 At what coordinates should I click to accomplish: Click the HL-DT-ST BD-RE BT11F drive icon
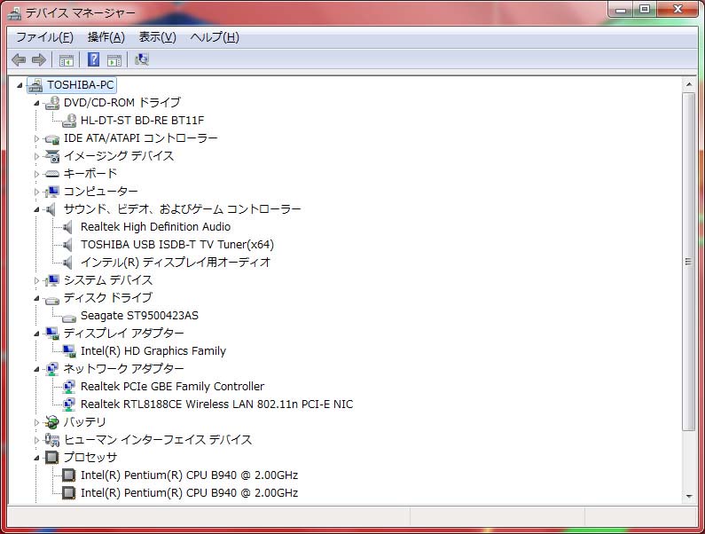(69, 120)
